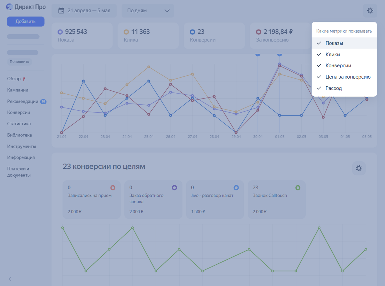Image resolution: width=385 pixels, height=286 pixels.
Task: Click the Клика orange circle marker
Action: (126, 32)
